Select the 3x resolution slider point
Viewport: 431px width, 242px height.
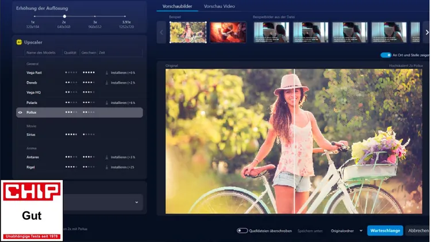click(x=95, y=17)
